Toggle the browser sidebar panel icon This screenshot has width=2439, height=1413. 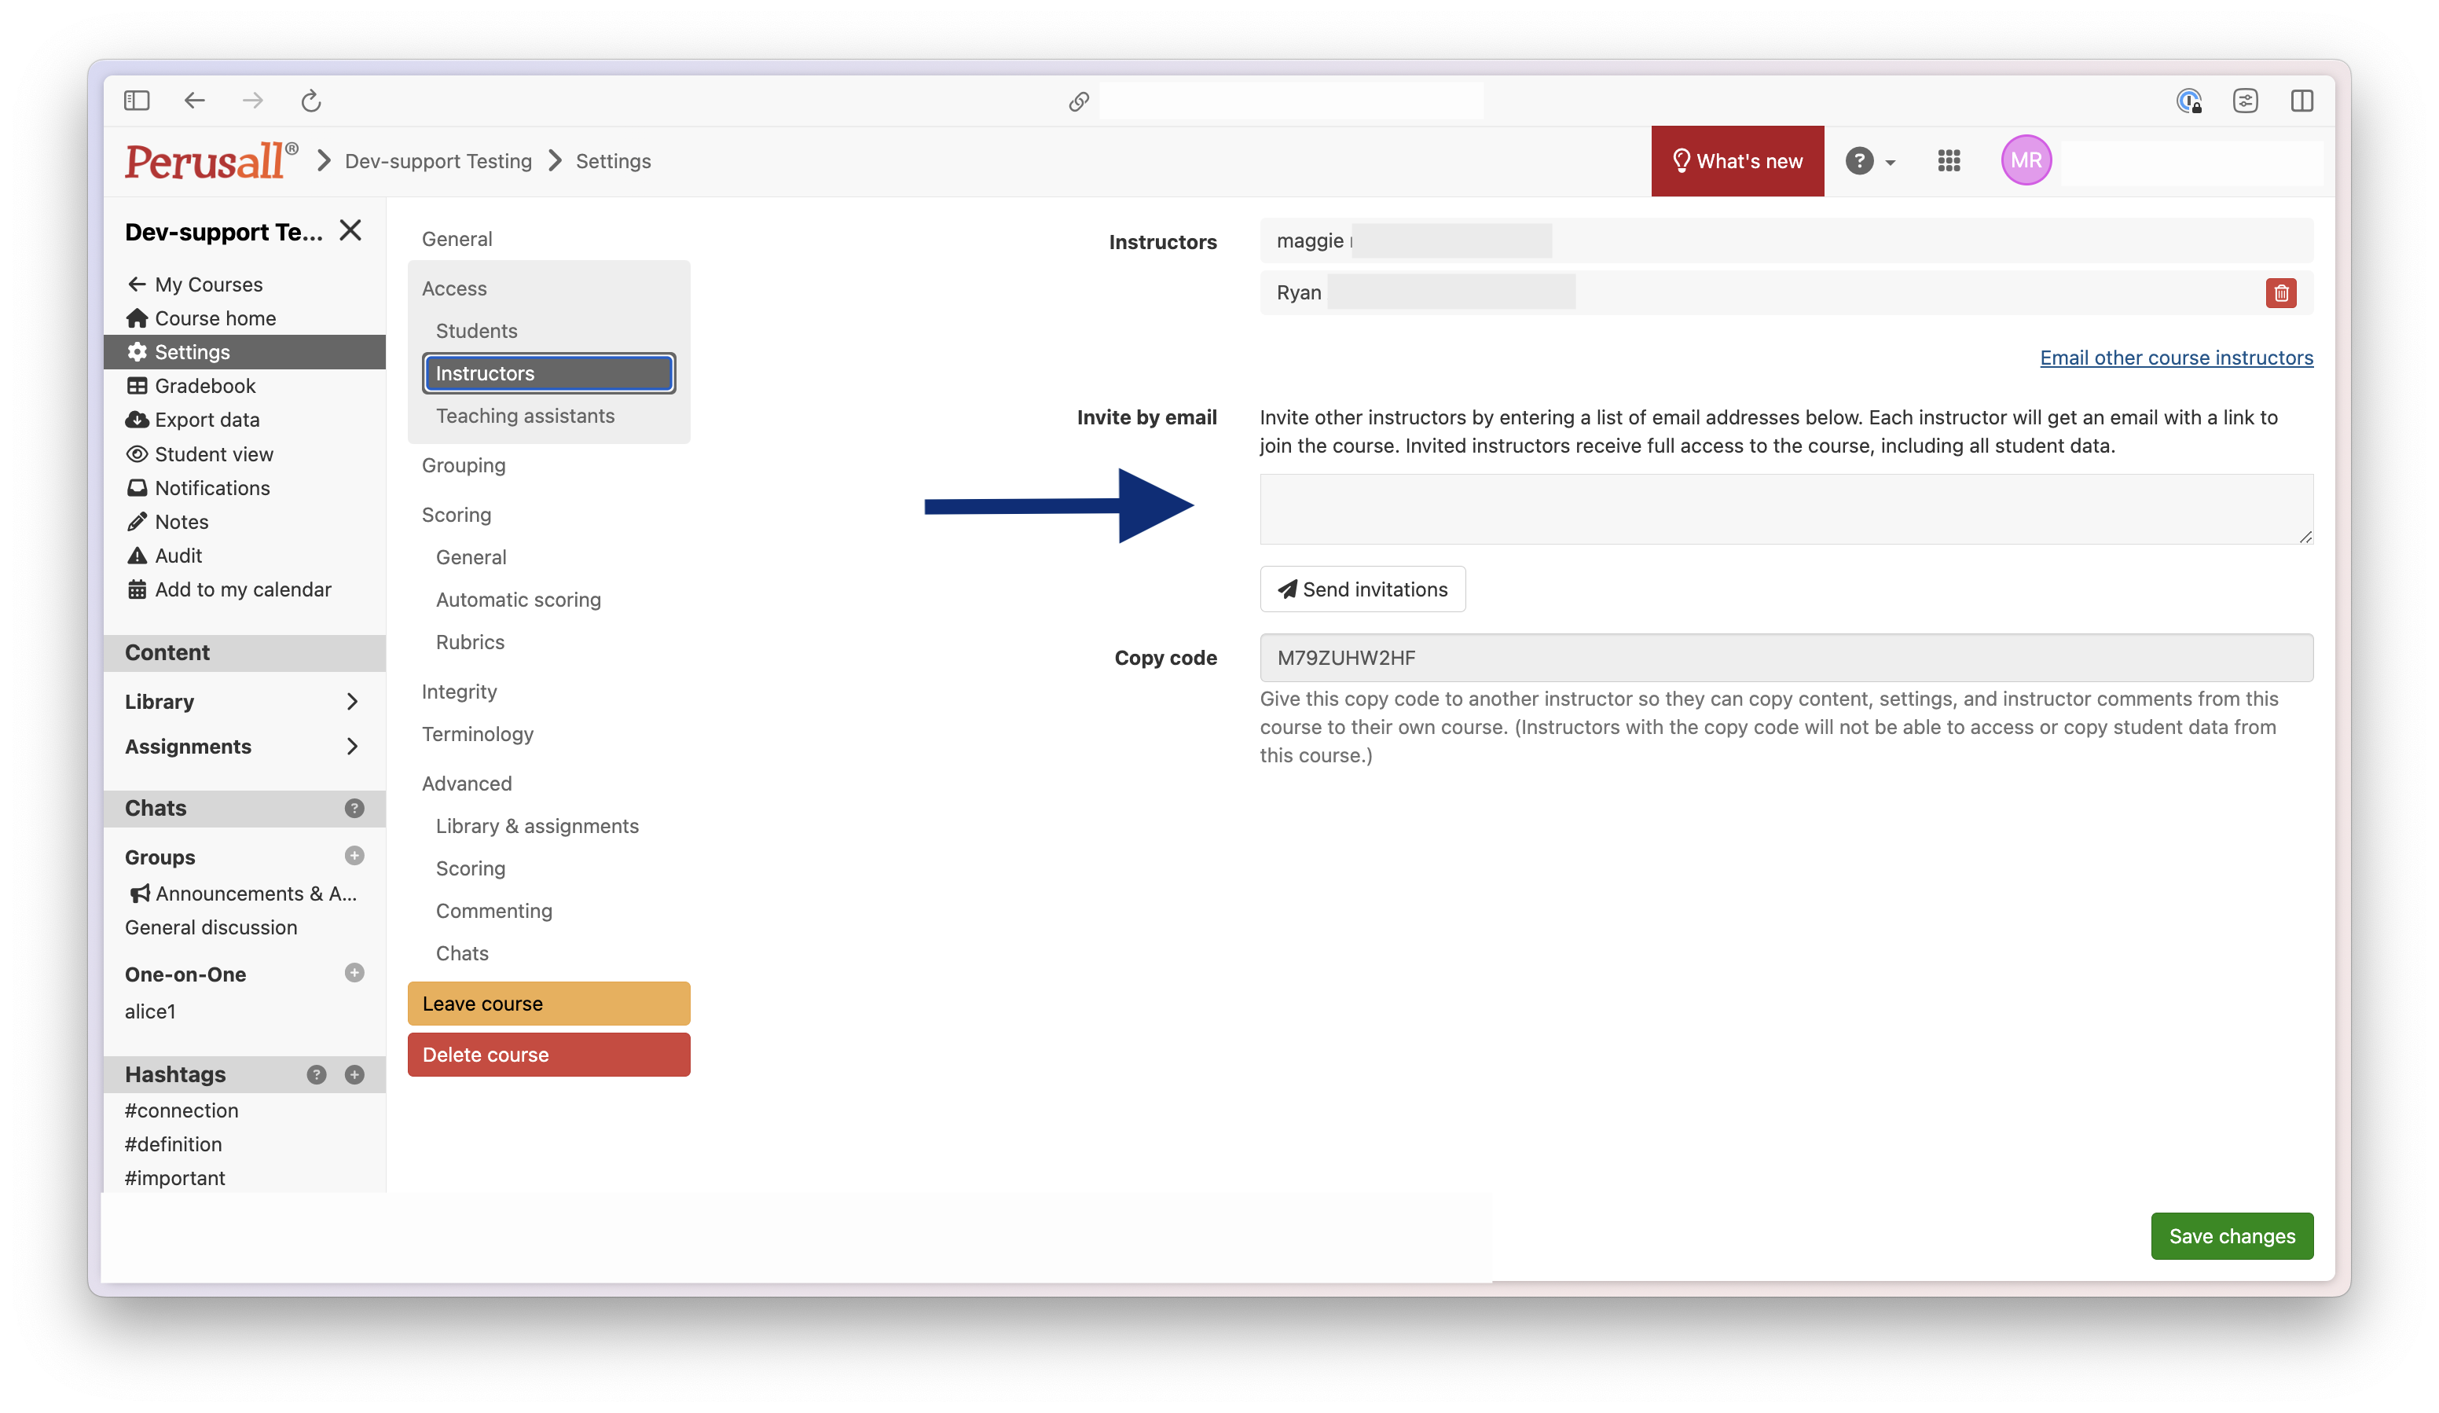[x=137, y=101]
